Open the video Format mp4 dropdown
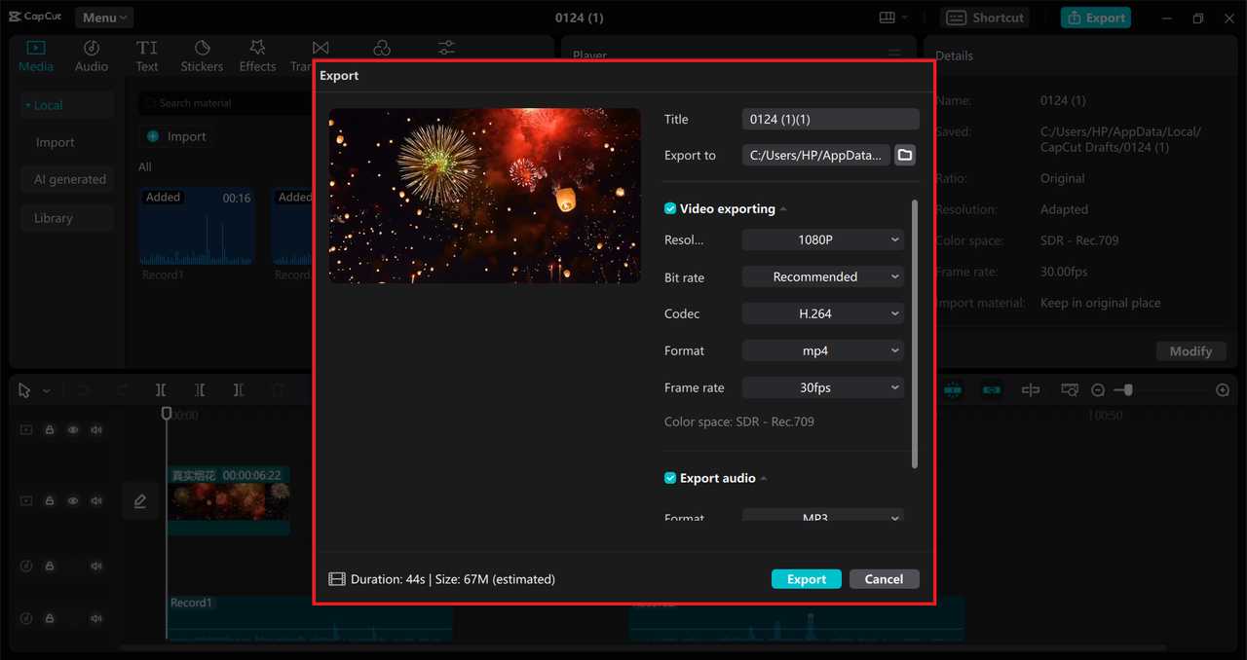This screenshot has height=660, width=1247. click(823, 350)
